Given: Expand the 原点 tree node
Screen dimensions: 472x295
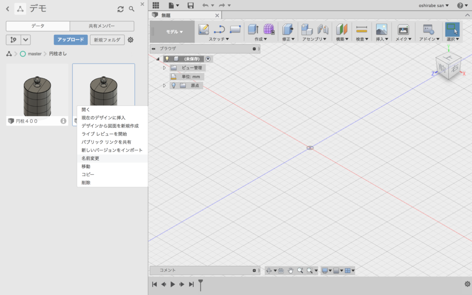Looking at the screenshot, I should 165,86.
